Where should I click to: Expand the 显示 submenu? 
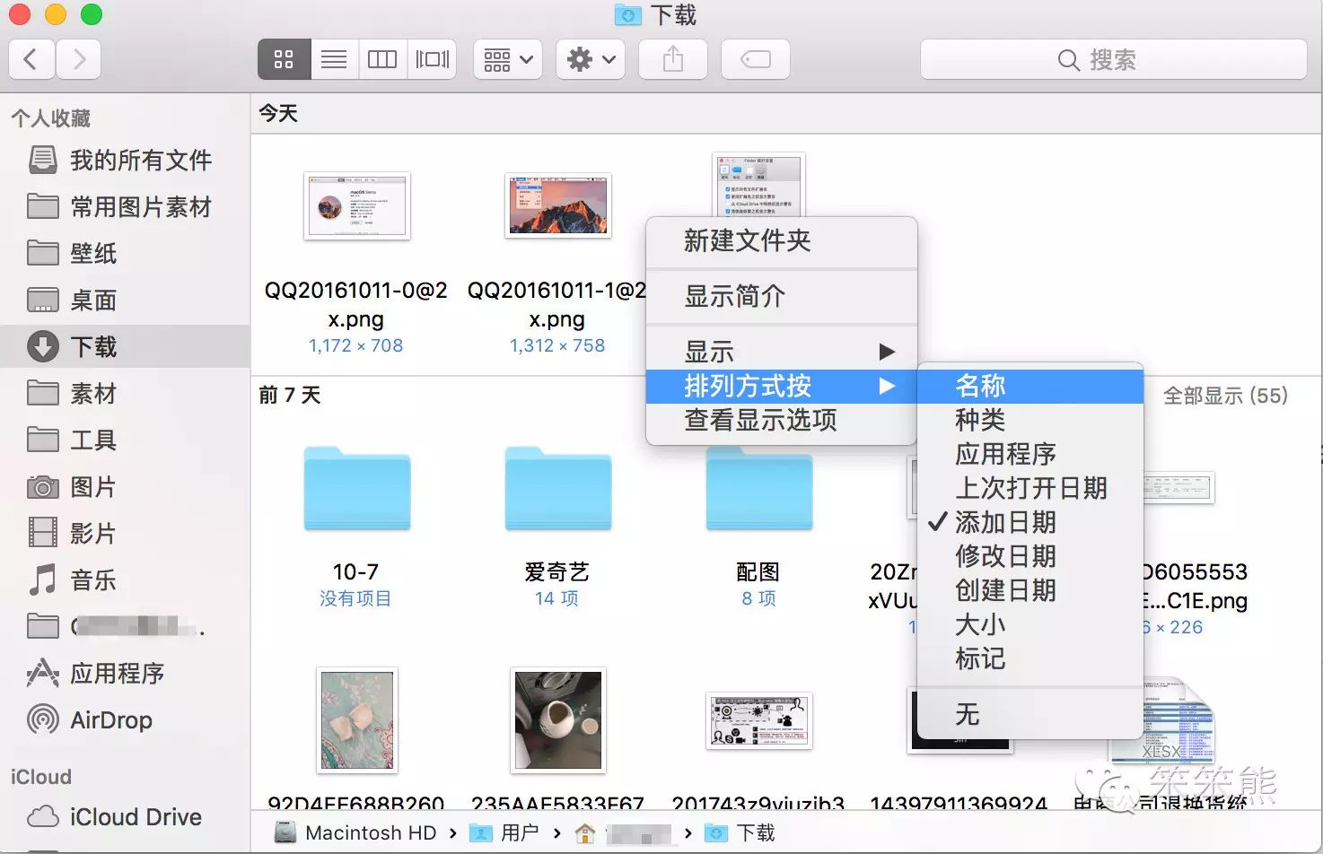tap(781, 352)
